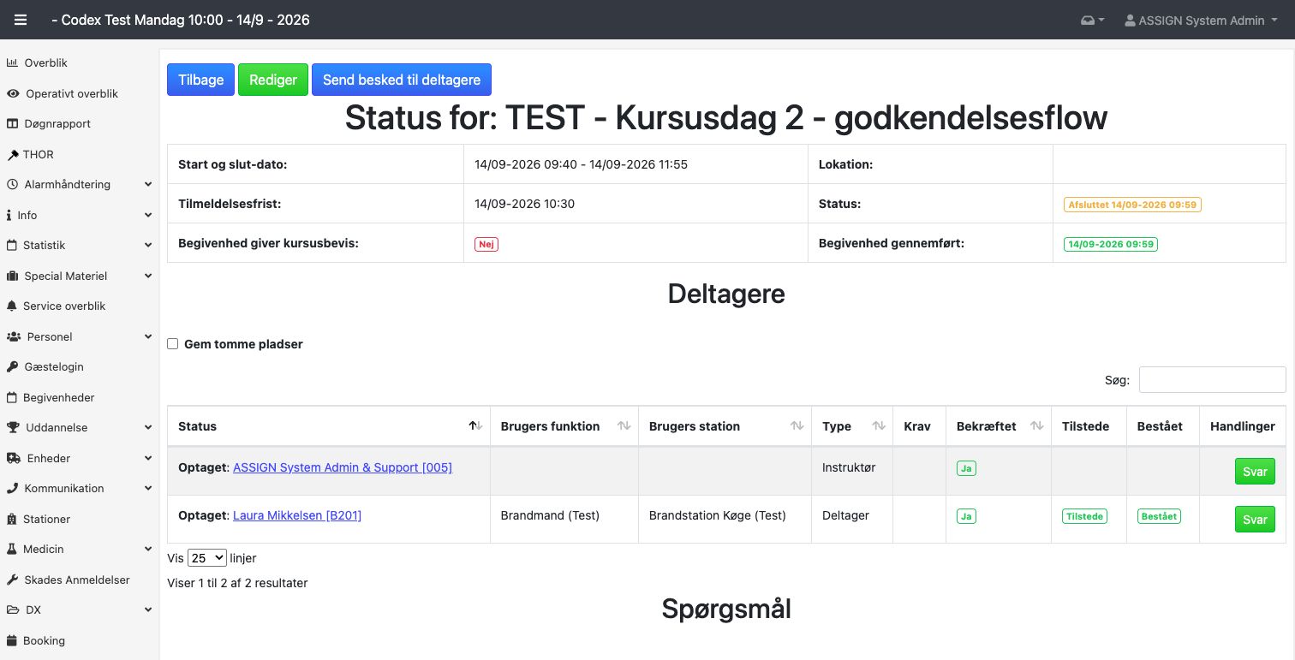
Task: Click the Operativt overblik eye icon
Action: [x=13, y=93]
